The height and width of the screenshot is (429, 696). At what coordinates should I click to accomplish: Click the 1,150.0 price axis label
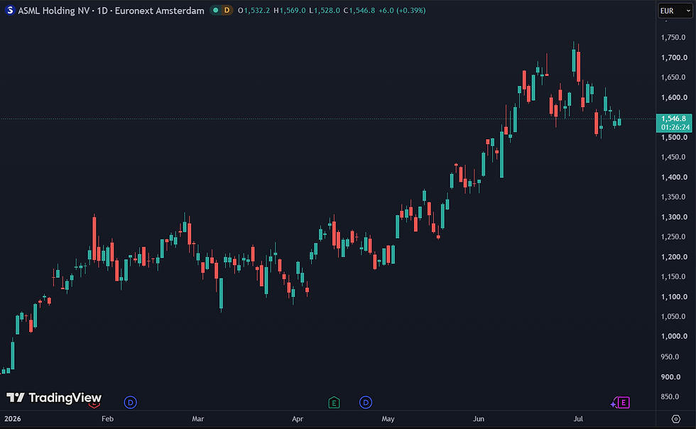click(x=673, y=277)
